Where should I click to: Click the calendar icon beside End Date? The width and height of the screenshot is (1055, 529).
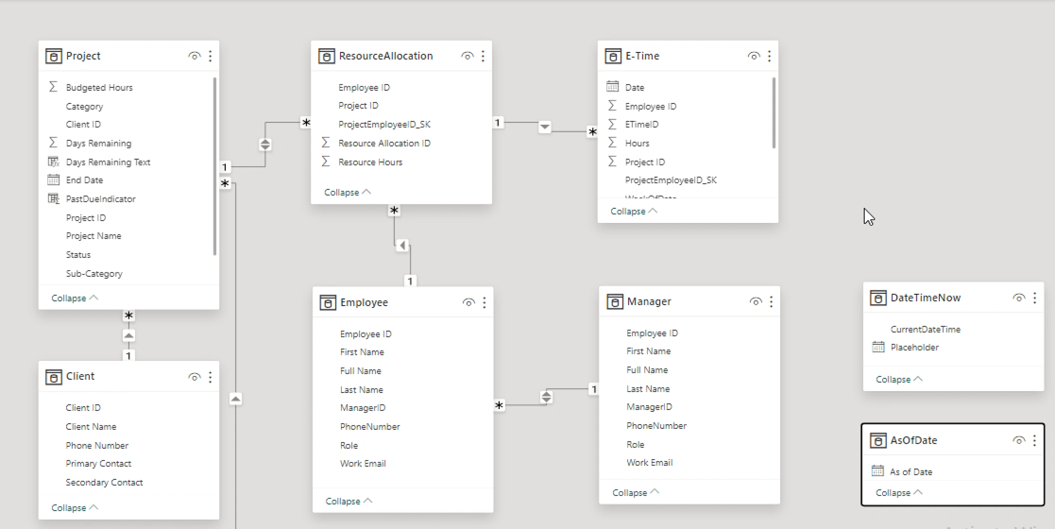(x=53, y=180)
